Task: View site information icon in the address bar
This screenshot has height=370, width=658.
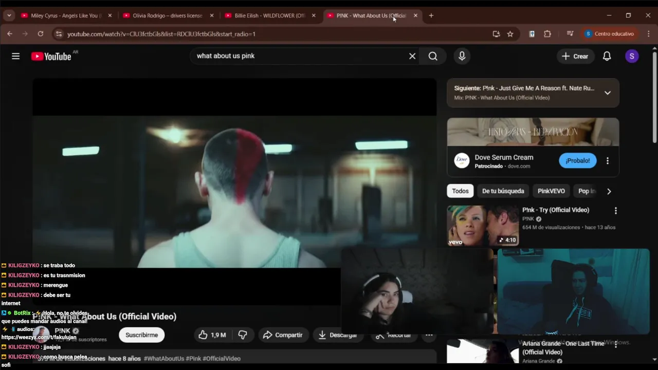Action: tap(59, 34)
